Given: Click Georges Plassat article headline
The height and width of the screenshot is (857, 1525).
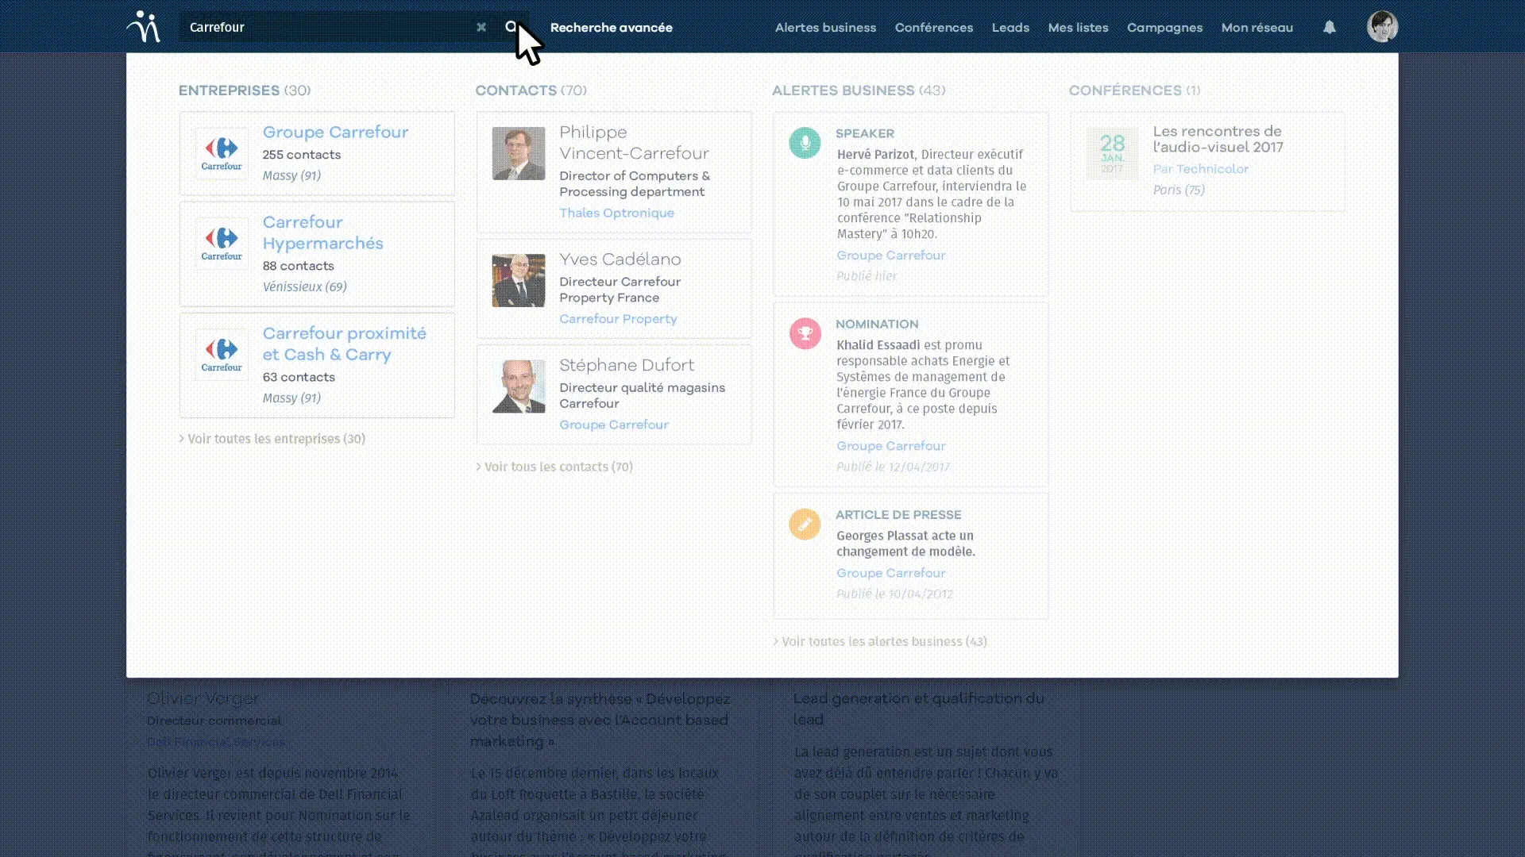Looking at the screenshot, I should 905,544.
